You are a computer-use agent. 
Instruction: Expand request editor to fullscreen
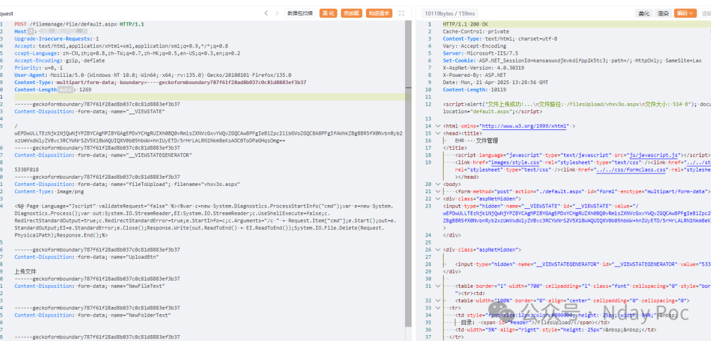[x=402, y=14]
